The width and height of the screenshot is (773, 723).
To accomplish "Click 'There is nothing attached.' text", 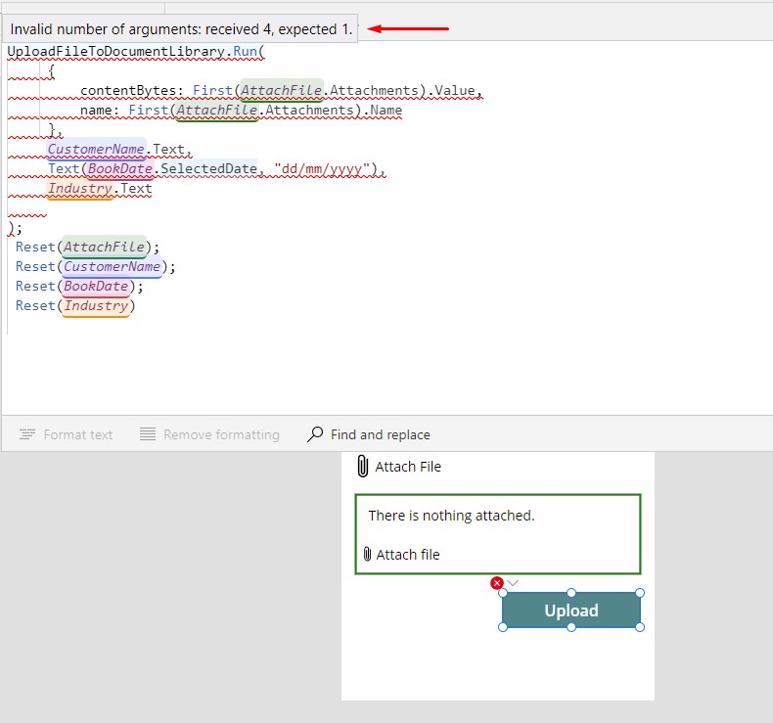I will tap(451, 516).
